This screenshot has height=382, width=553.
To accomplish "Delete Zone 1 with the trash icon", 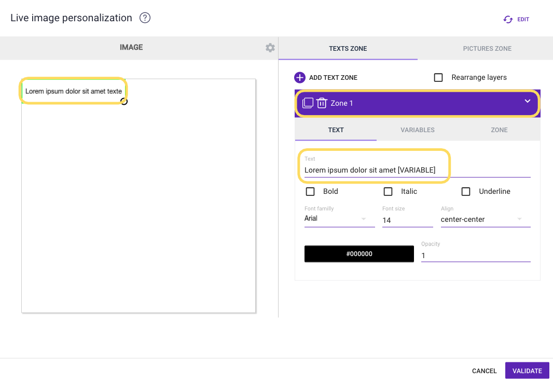I will pyautogui.click(x=322, y=103).
